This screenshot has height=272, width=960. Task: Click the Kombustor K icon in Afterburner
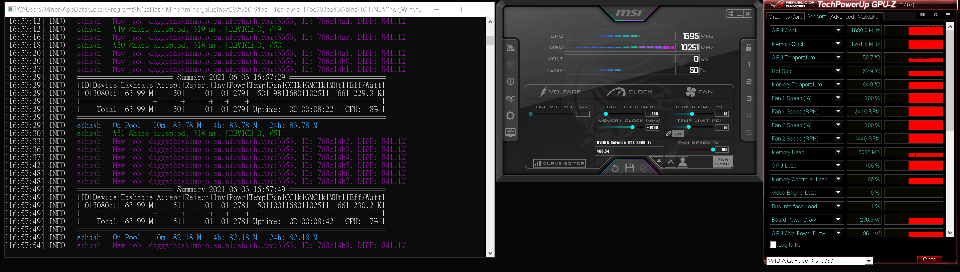[510, 64]
